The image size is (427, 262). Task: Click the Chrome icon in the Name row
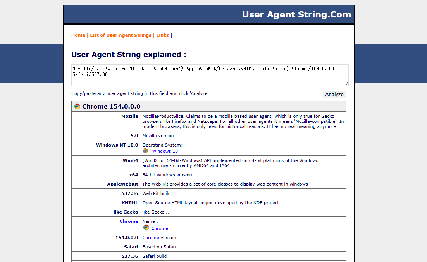click(146, 228)
